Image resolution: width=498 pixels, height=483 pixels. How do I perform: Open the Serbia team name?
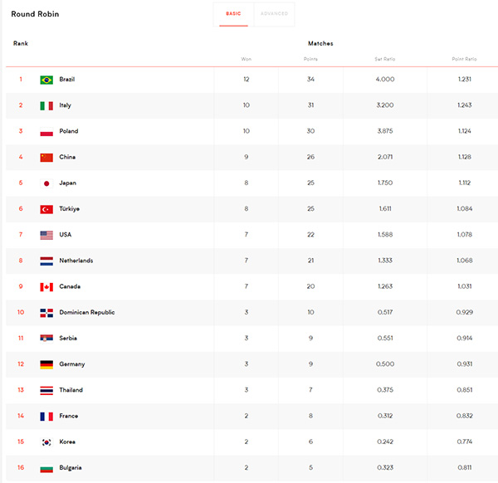pyautogui.click(x=68, y=339)
